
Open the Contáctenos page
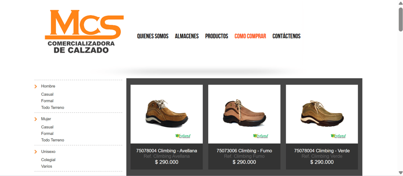287,36
